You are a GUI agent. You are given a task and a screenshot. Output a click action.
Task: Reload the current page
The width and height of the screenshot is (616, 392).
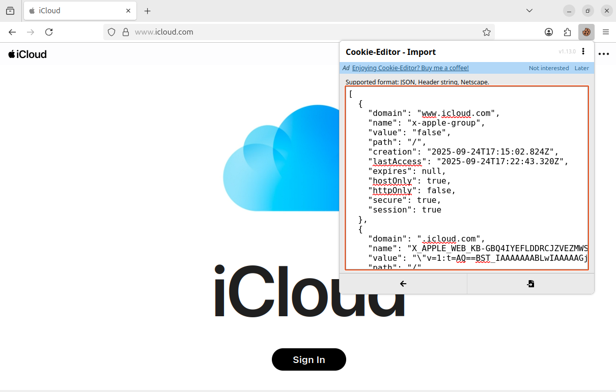(49, 32)
